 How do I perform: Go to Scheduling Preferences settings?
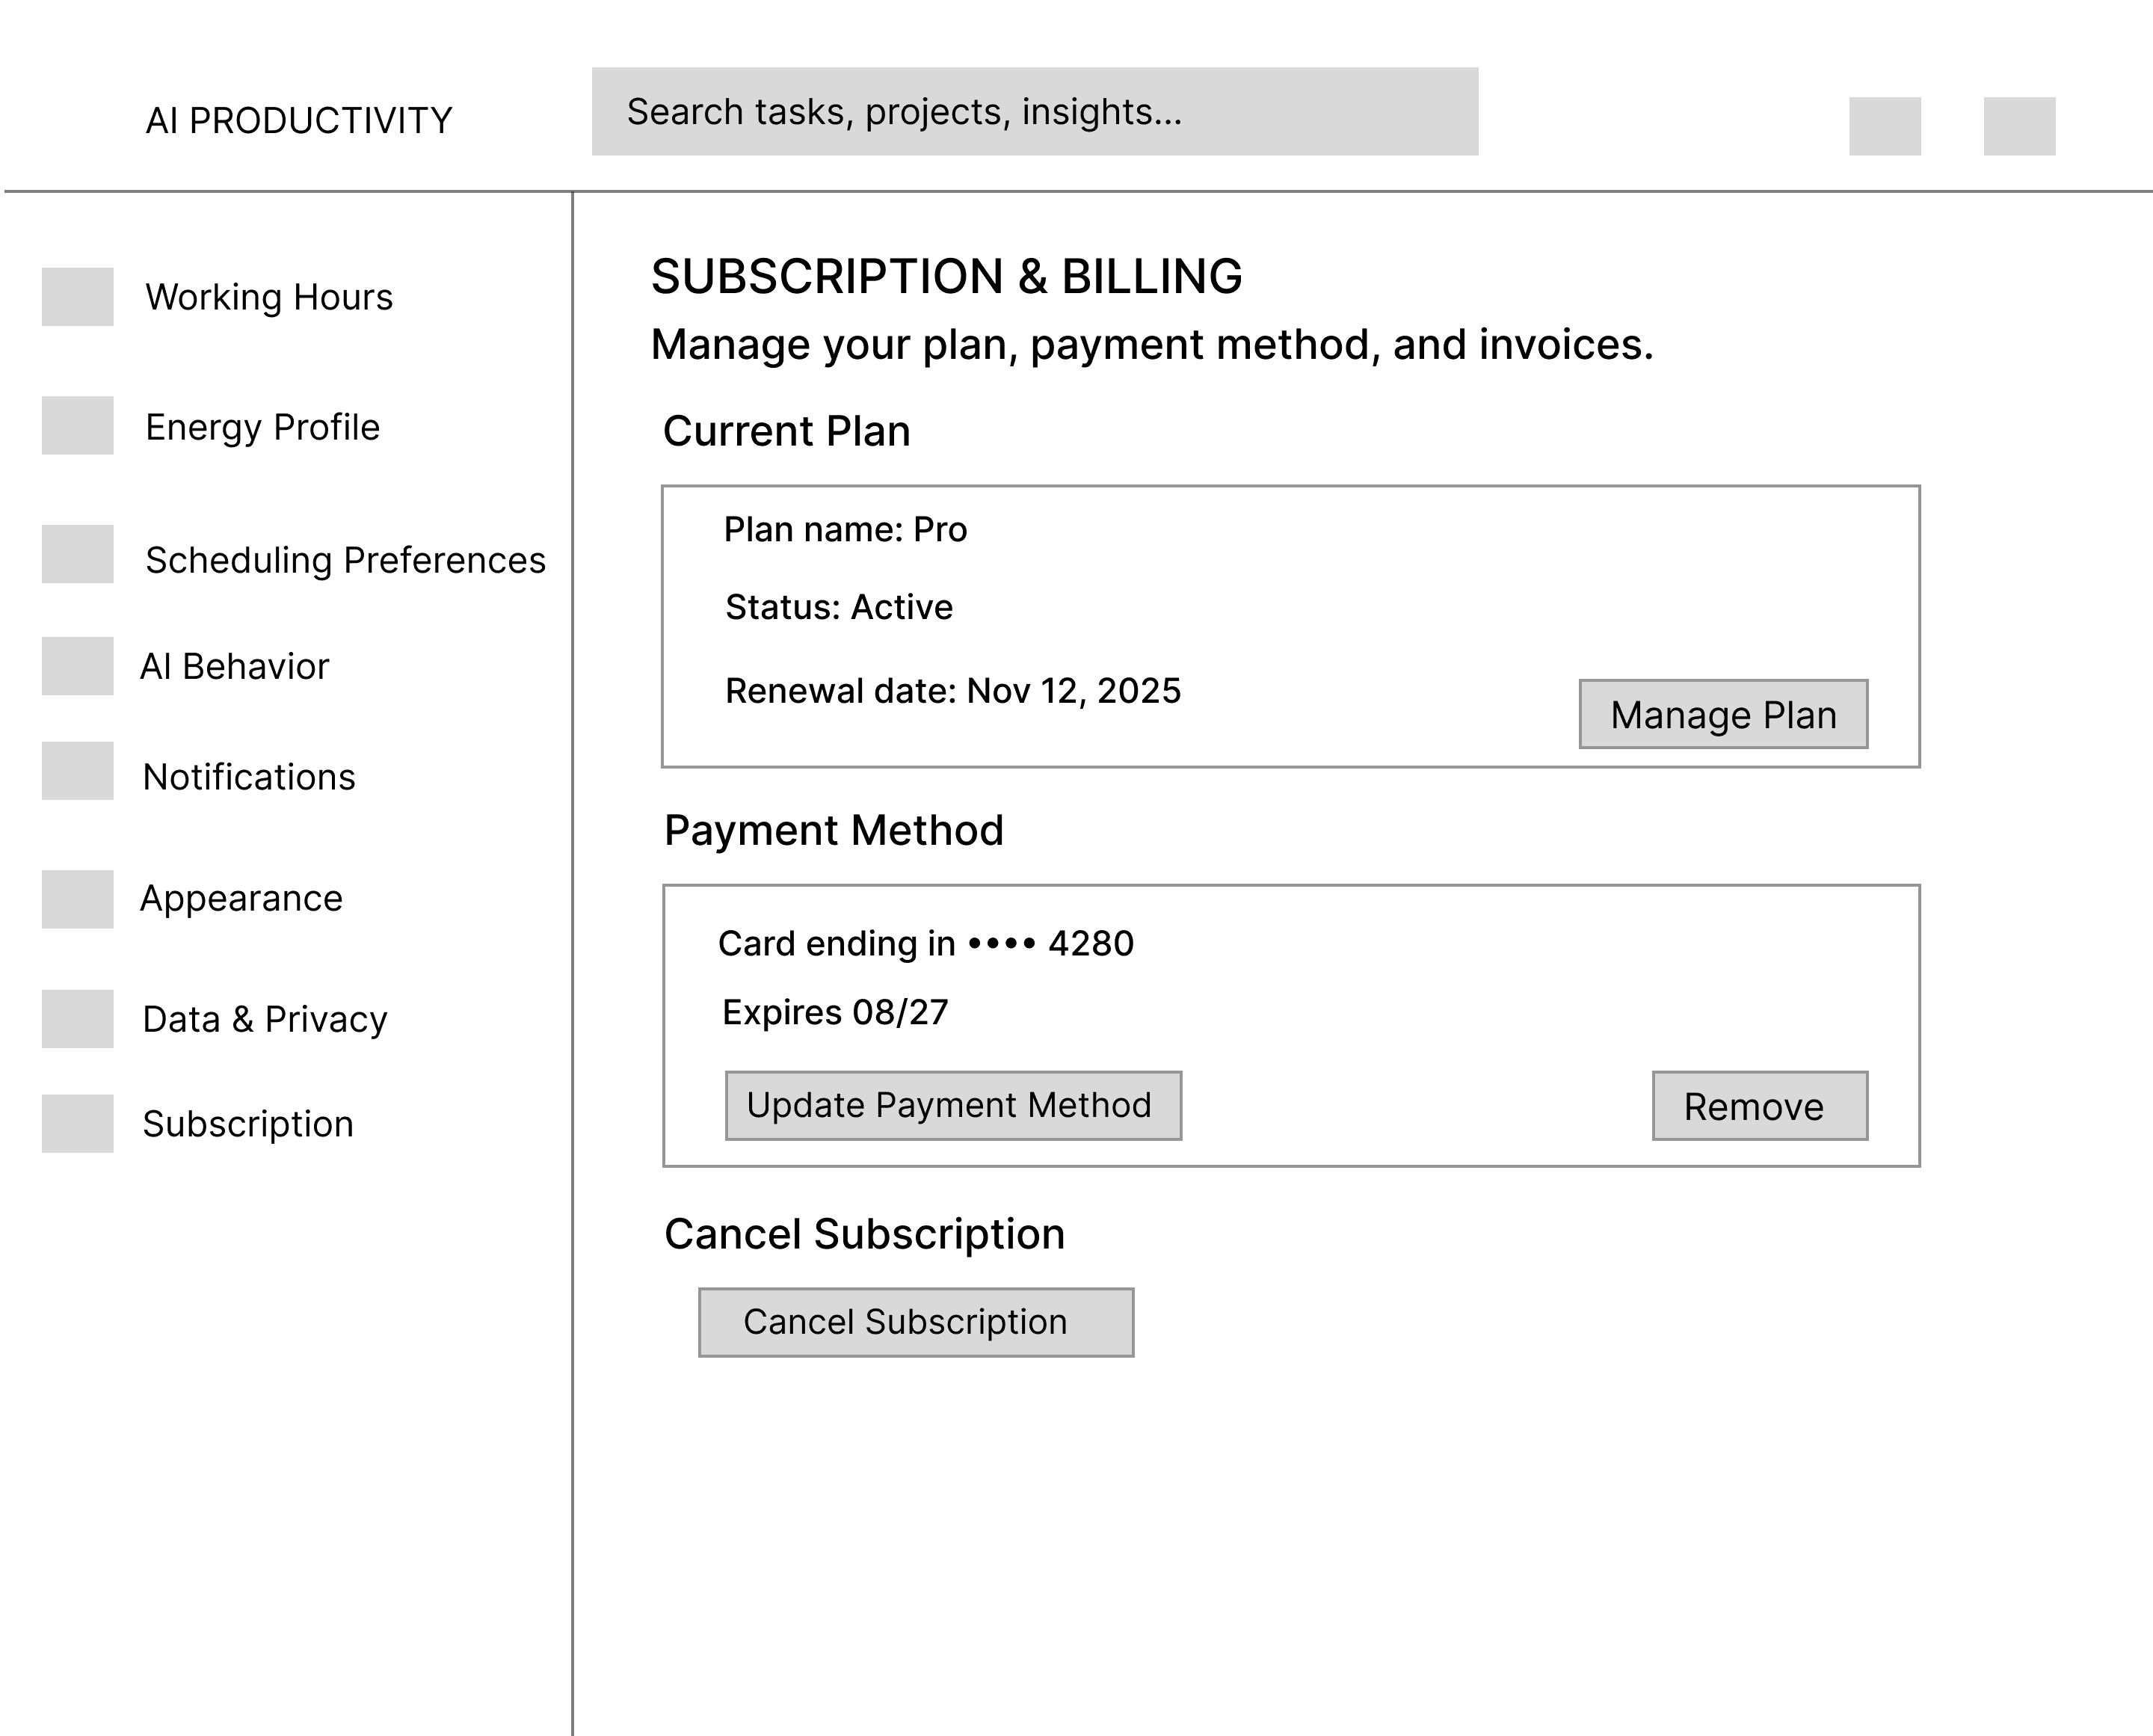(345, 560)
